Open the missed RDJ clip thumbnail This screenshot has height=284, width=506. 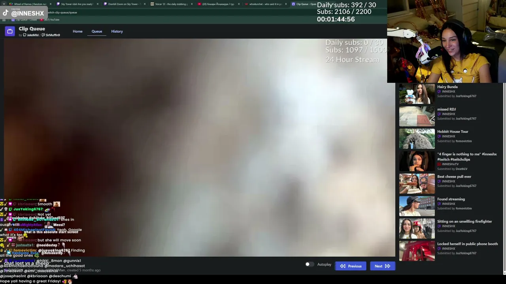click(417, 116)
